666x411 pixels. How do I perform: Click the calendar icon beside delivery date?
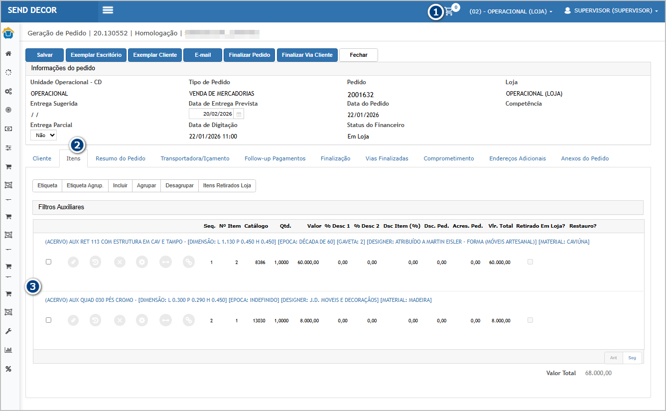[x=239, y=114]
